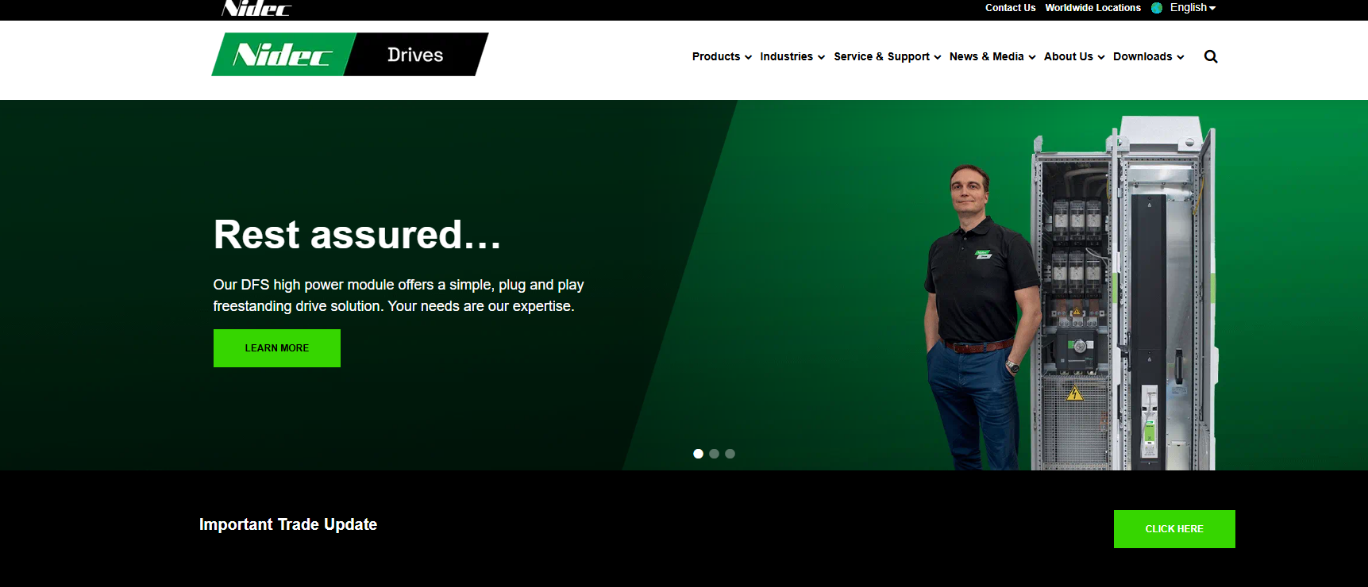Screen dimensions: 1368x587
Task: Open the English language selector
Action: [x=1193, y=8]
